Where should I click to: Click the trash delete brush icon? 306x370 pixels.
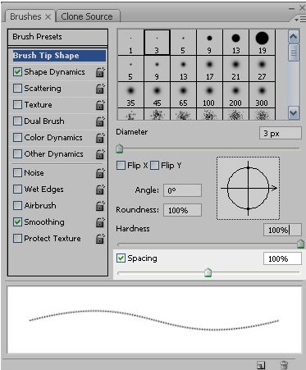[x=284, y=365]
